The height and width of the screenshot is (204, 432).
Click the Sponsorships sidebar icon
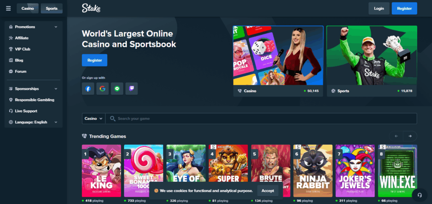click(11, 89)
